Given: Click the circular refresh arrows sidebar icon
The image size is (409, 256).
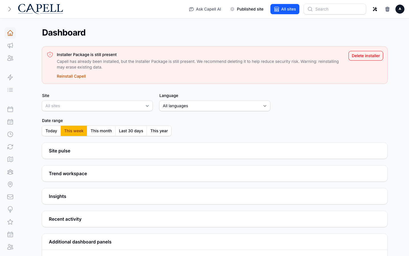Looking at the screenshot, I should [10, 147].
